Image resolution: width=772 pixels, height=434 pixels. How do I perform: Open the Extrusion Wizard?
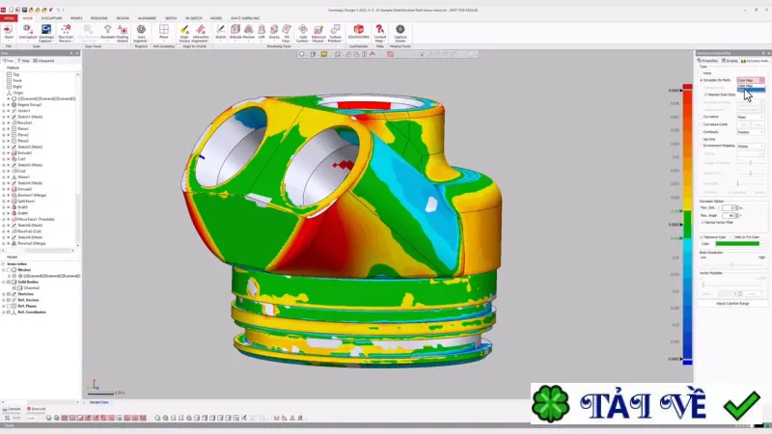point(318,33)
